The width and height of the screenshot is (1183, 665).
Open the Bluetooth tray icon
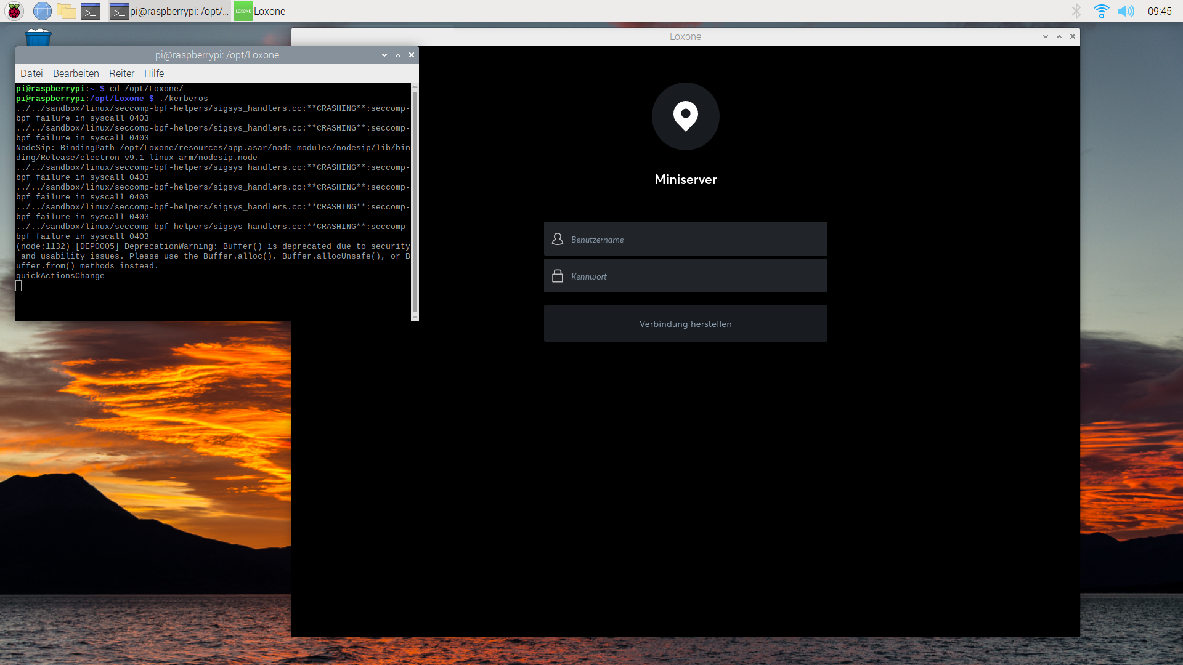(x=1076, y=11)
